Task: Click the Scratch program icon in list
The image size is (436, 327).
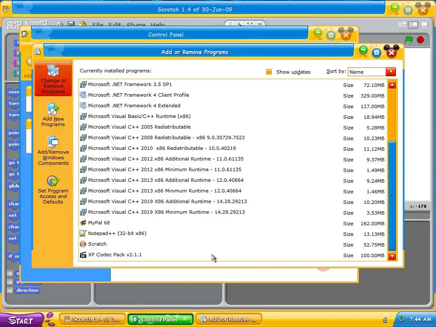Action: 83,244
